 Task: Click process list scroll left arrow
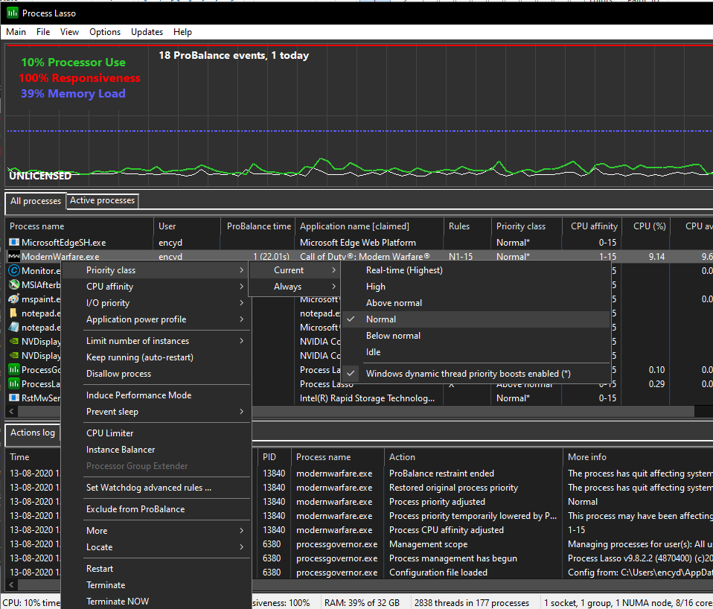(x=11, y=411)
